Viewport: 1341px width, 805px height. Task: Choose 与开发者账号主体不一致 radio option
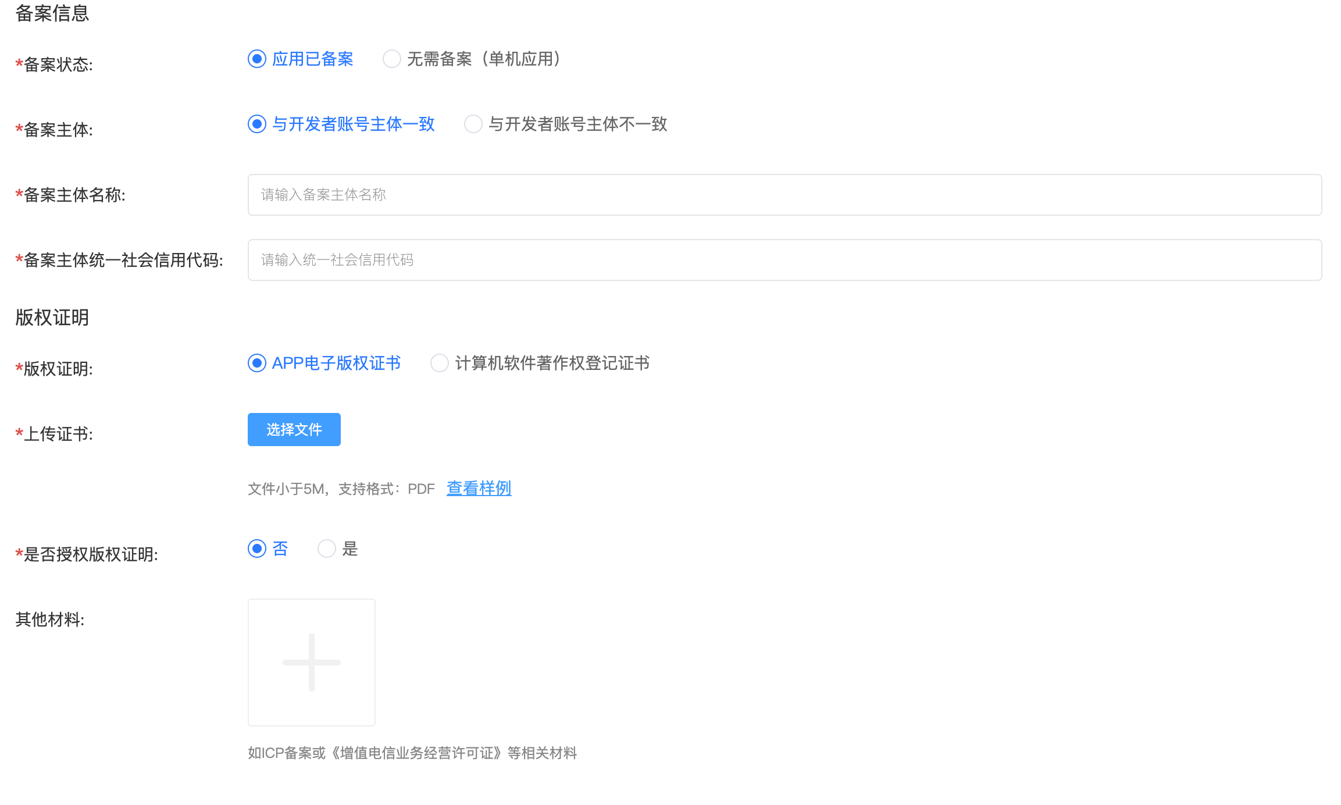(473, 124)
